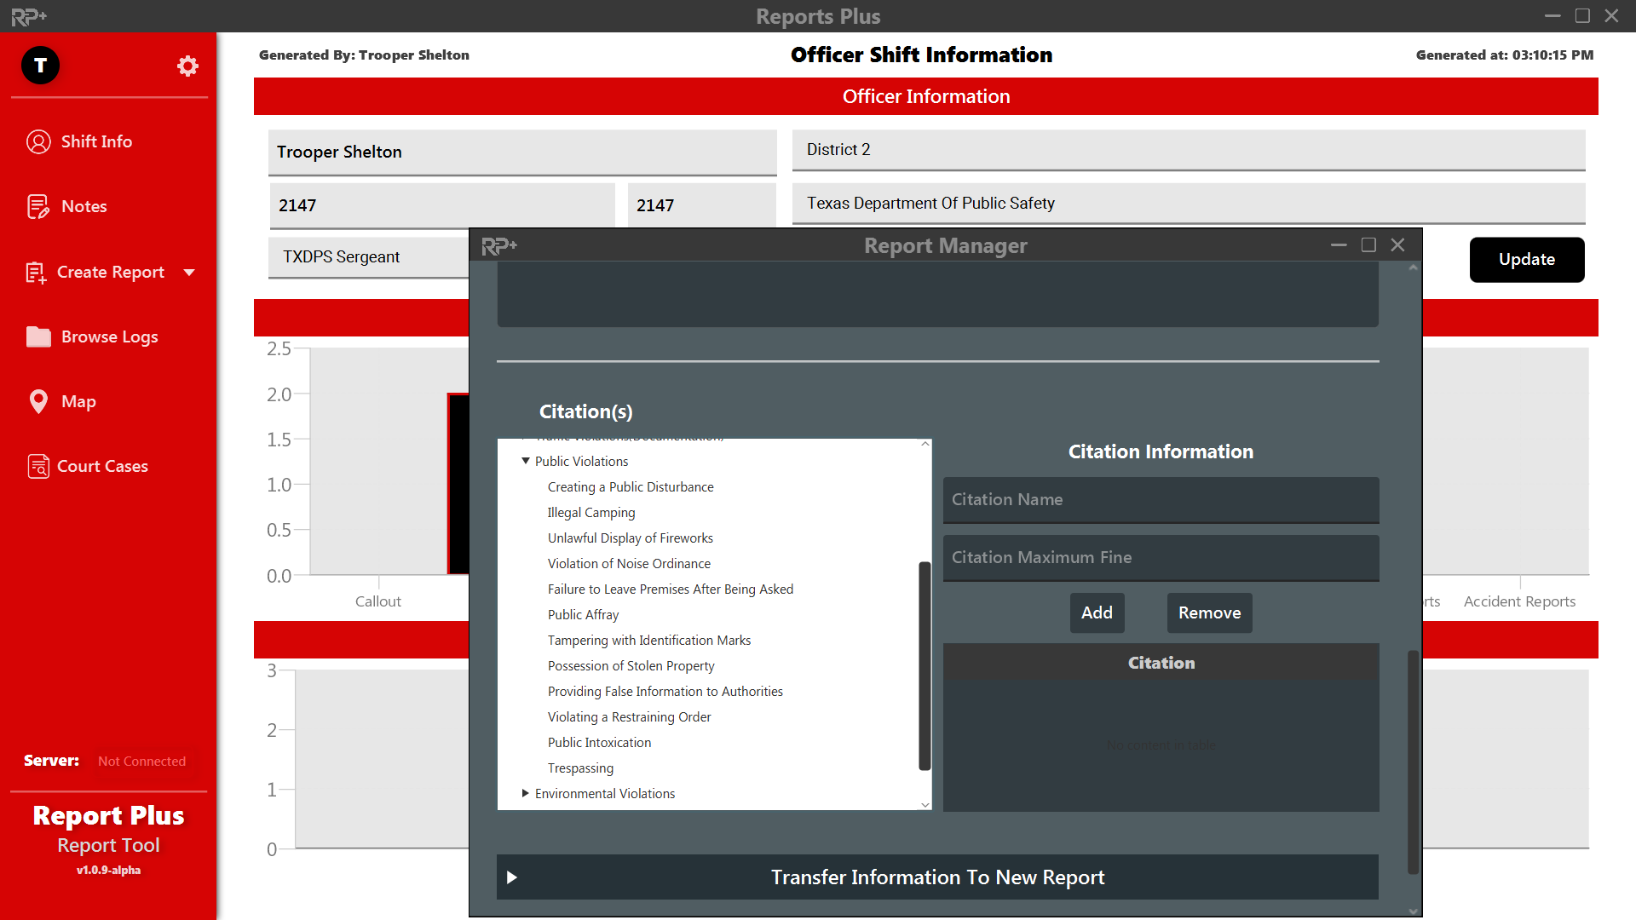This screenshot has height=920, width=1636.
Task: Click the Court Cases icon
Action: pyautogui.click(x=38, y=466)
